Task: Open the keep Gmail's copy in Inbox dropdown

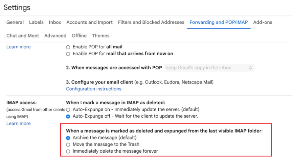Action: 209,68
